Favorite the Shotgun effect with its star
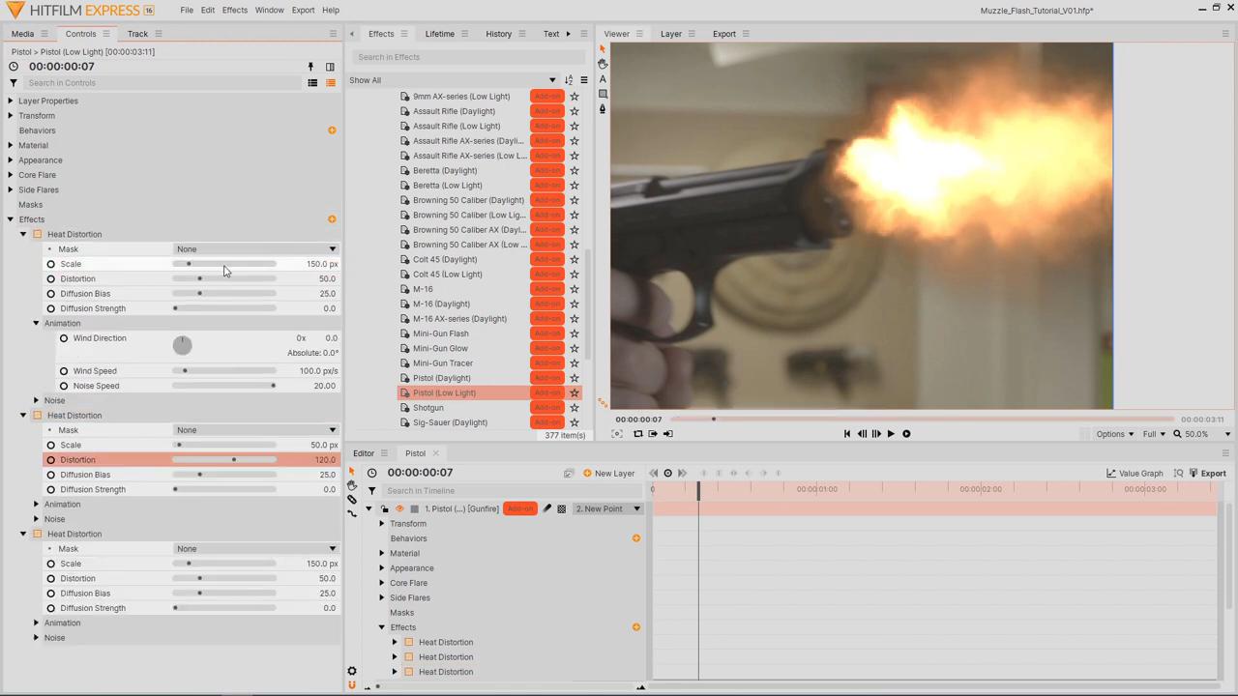Image resolution: width=1238 pixels, height=696 pixels. tap(575, 408)
